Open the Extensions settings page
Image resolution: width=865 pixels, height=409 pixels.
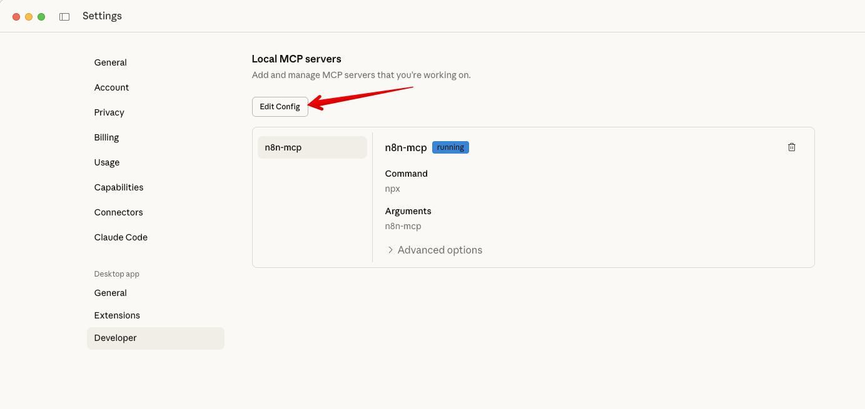pyautogui.click(x=117, y=315)
